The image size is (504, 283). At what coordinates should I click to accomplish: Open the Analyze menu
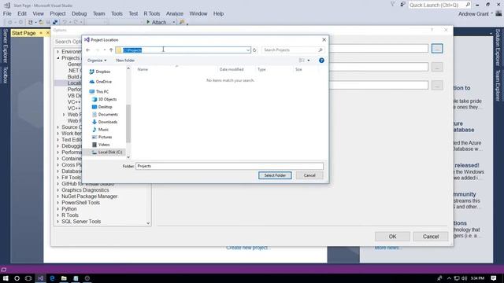(175, 14)
